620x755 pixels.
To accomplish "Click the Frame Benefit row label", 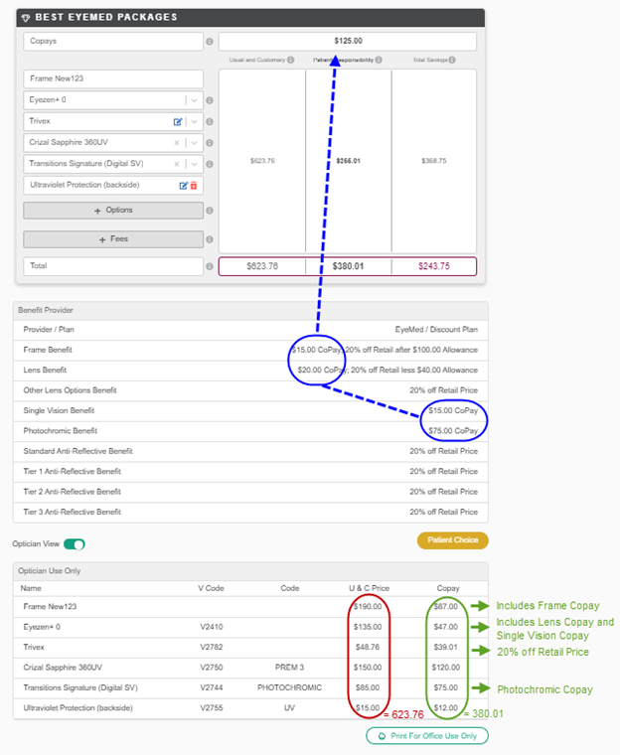I will pyautogui.click(x=48, y=350).
